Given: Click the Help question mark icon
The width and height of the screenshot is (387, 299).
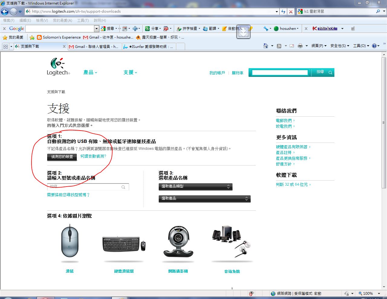Looking at the screenshot, I should (x=374, y=46).
